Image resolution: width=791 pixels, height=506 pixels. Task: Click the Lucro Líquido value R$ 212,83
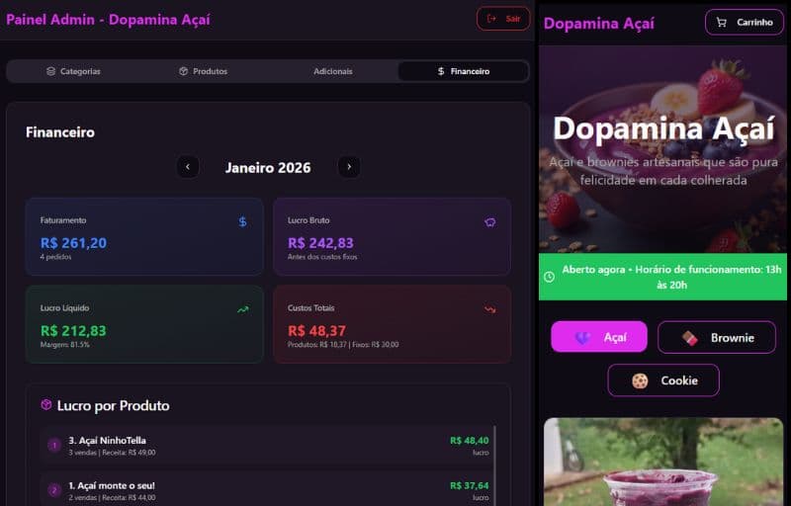pos(73,331)
